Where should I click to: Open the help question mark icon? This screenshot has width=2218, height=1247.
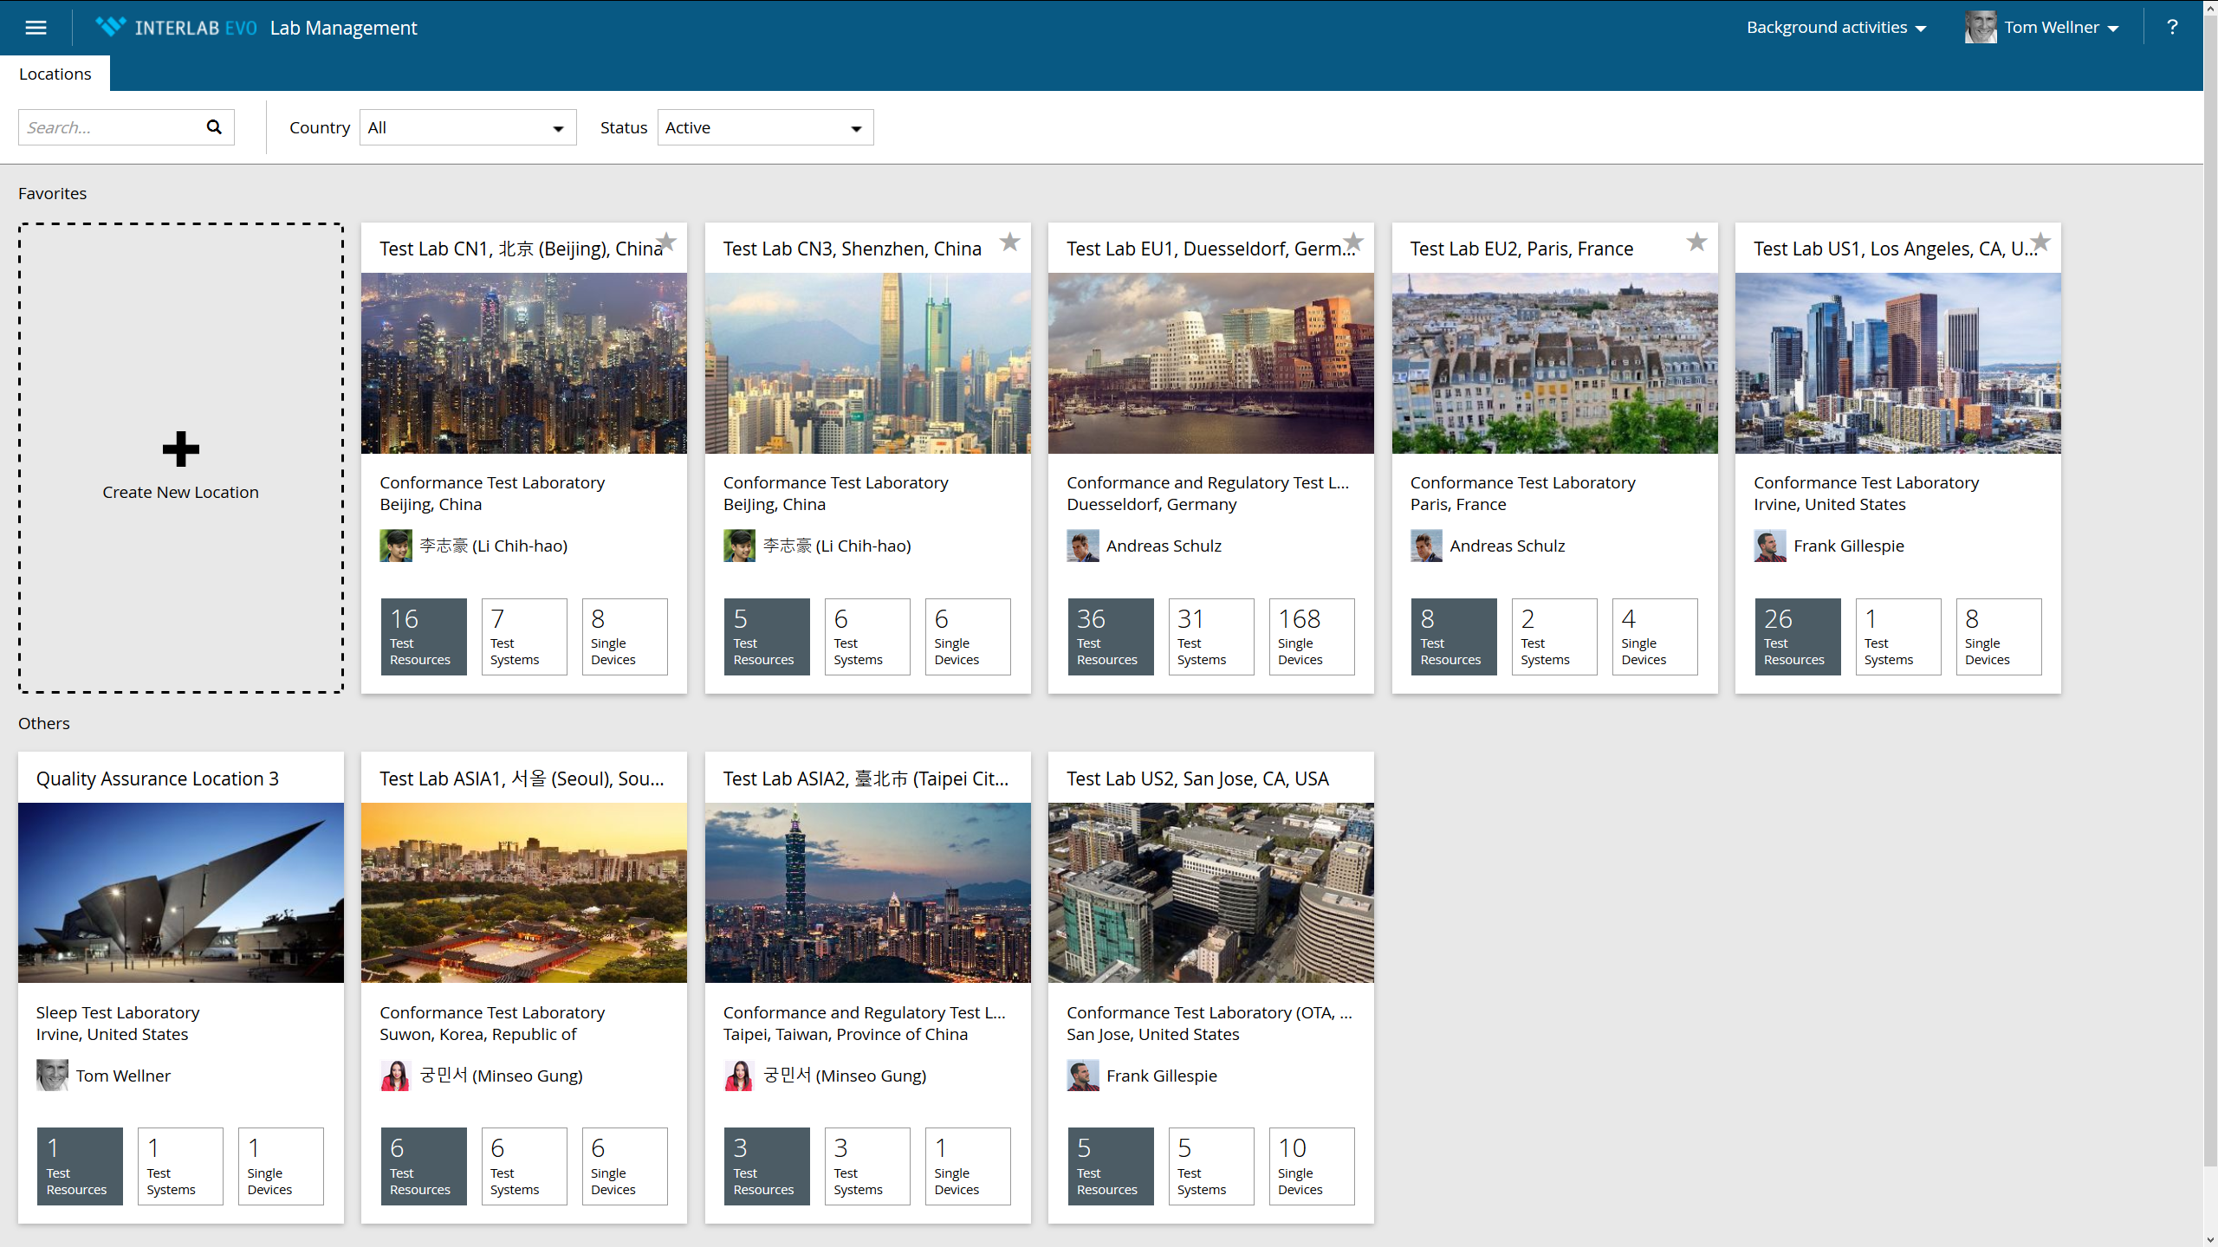[x=2171, y=28]
